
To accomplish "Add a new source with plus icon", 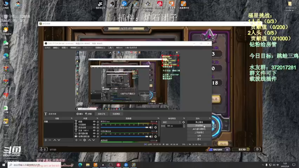I will click(76, 140).
